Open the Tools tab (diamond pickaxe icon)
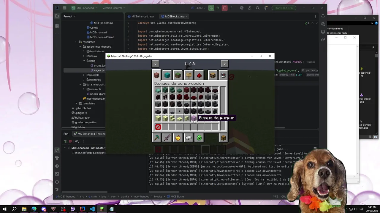 coord(156,138)
